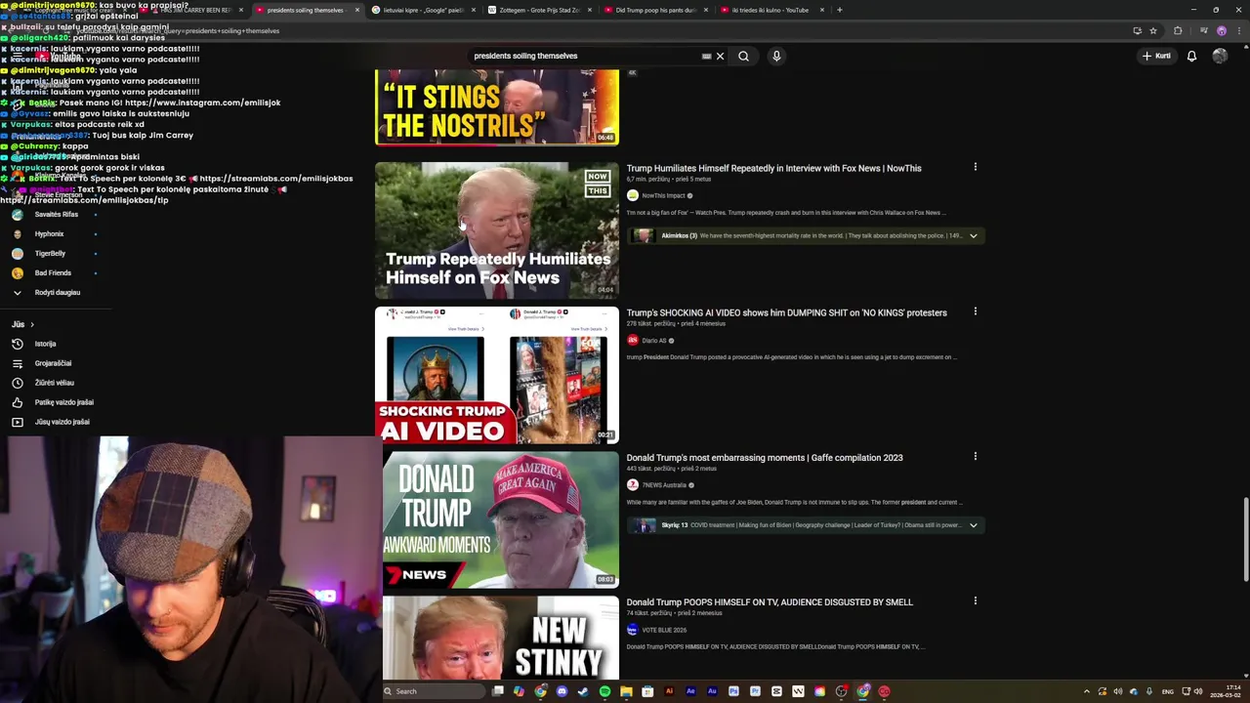Play the 'Trump Repeatedly Humiliates Himself on Fox News' thumbnail
Screen dimensions: 1250x703
[497, 230]
